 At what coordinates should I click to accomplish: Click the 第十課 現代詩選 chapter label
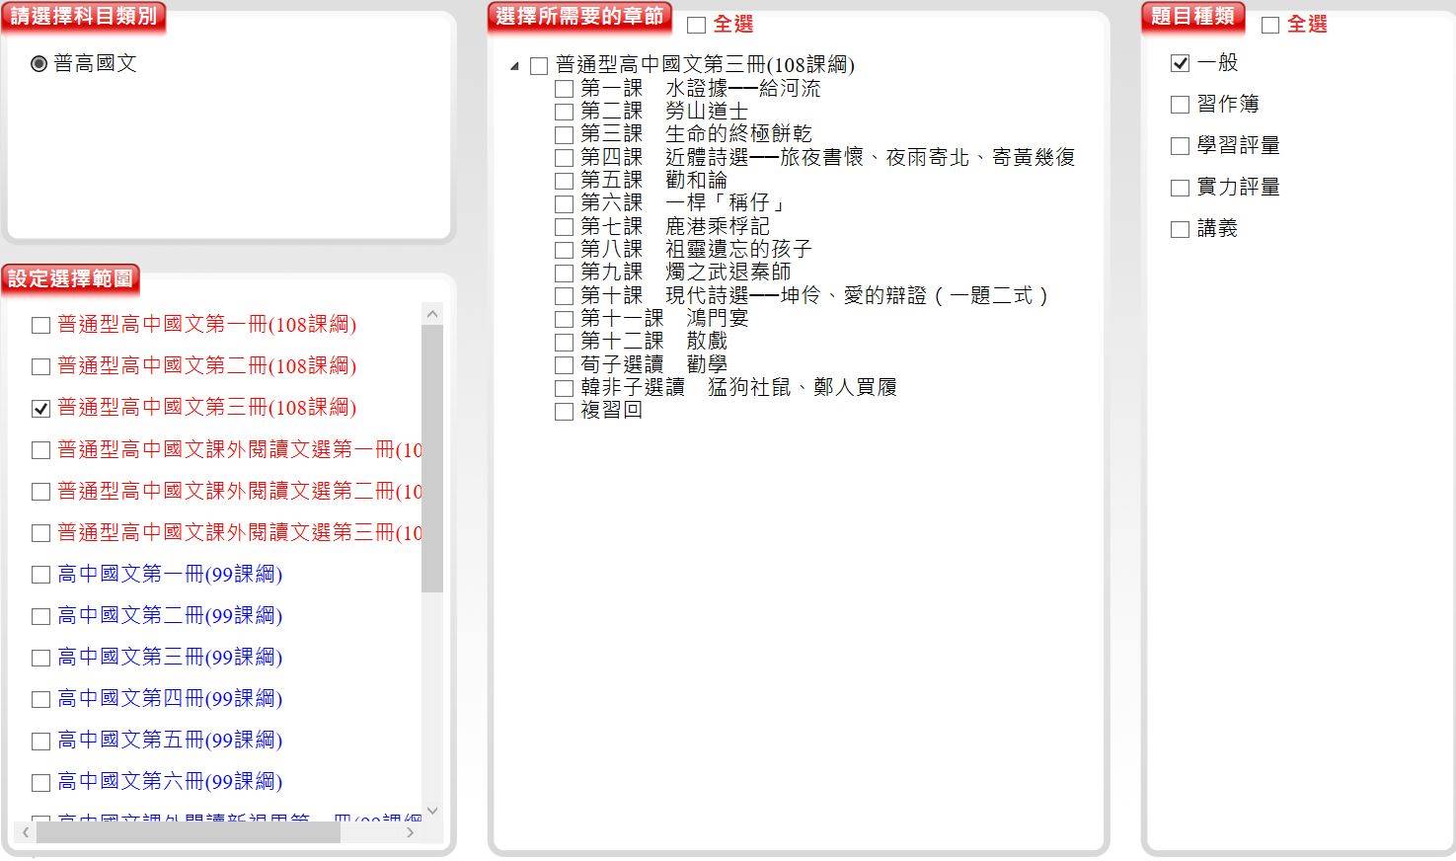pyautogui.click(x=814, y=295)
